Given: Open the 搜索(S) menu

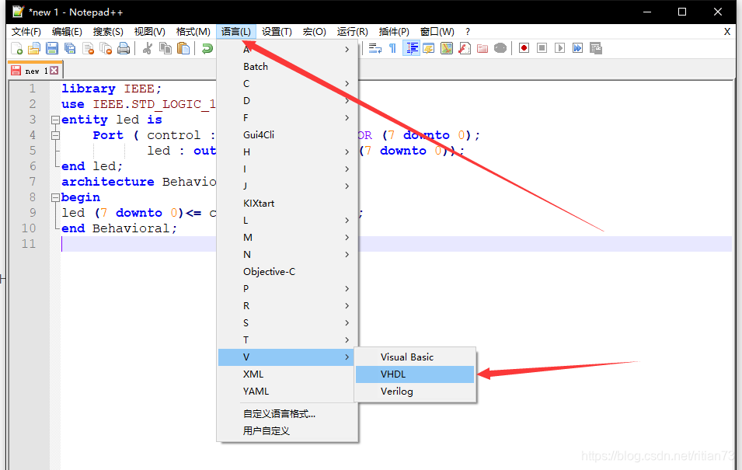Looking at the screenshot, I should pos(108,32).
